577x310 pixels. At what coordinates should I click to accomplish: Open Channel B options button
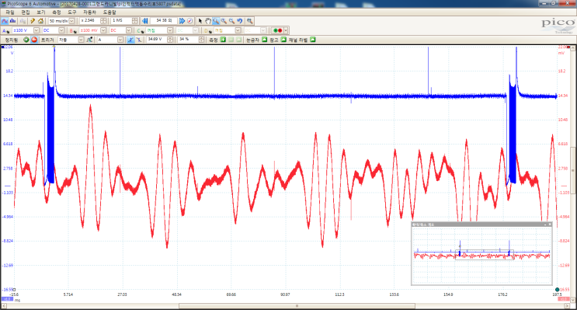click(73, 30)
